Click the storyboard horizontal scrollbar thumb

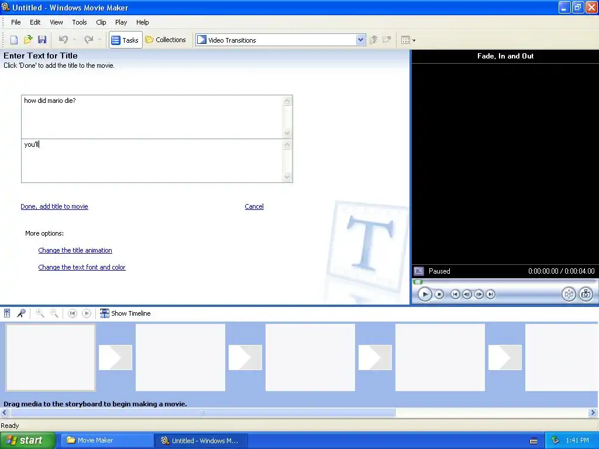[x=202, y=412]
